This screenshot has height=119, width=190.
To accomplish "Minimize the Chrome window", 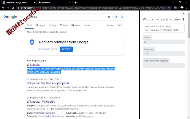I will [173, 2].
